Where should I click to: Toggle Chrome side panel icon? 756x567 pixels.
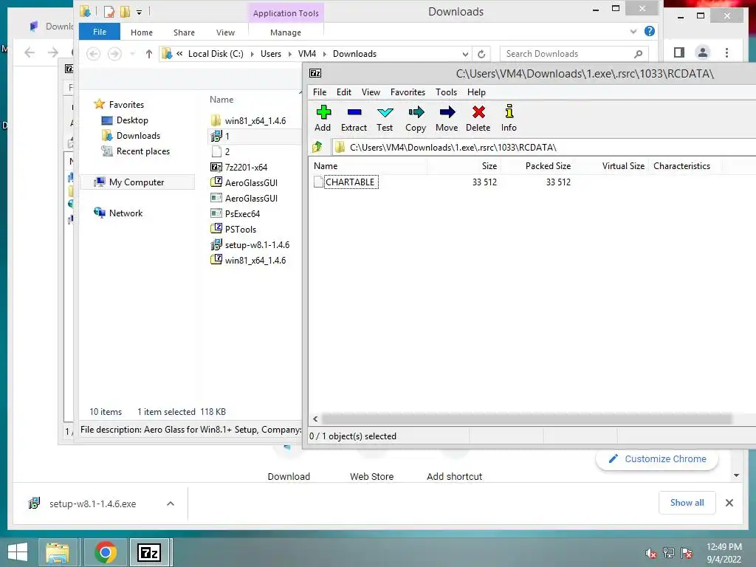click(x=679, y=52)
